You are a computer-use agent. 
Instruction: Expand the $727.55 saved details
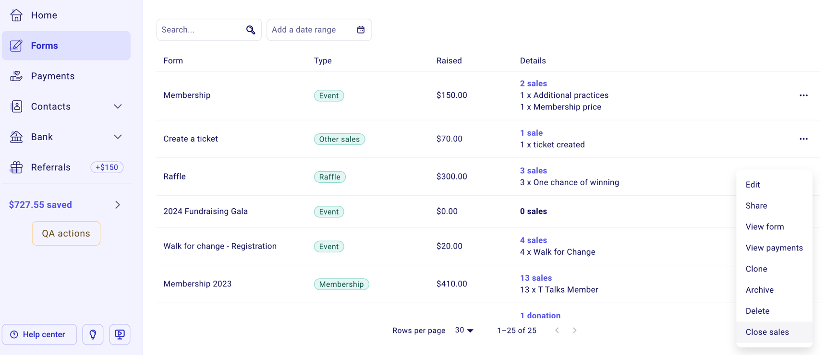pyautogui.click(x=118, y=205)
